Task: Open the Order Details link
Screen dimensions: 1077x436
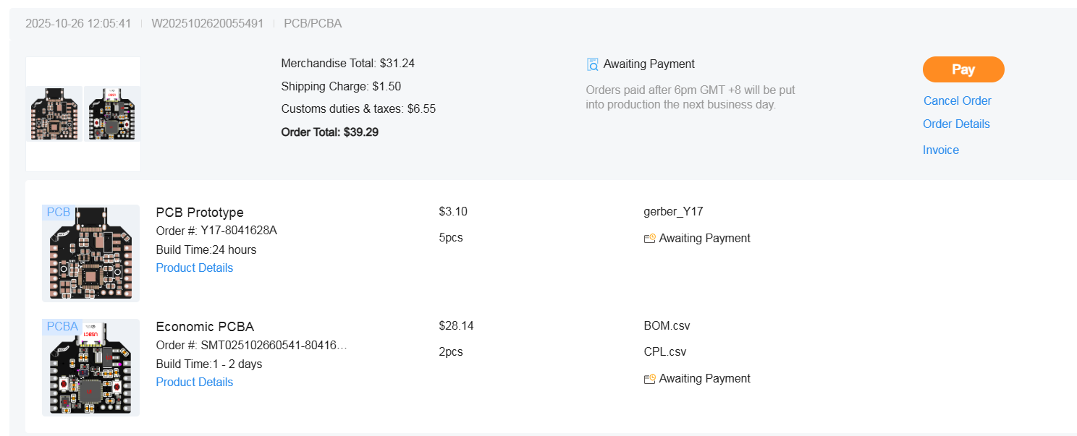Action: [x=955, y=124]
